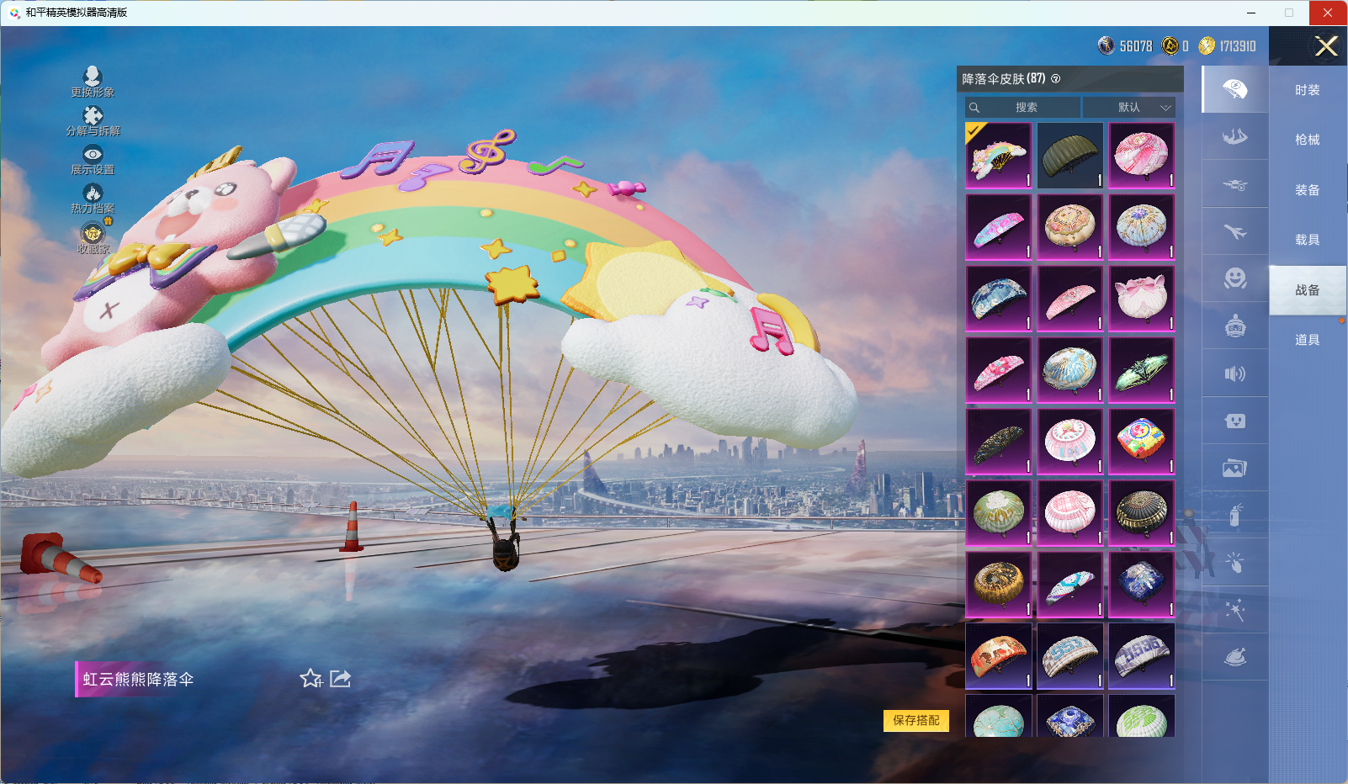Open the roast chicken category icon

[1234, 657]
